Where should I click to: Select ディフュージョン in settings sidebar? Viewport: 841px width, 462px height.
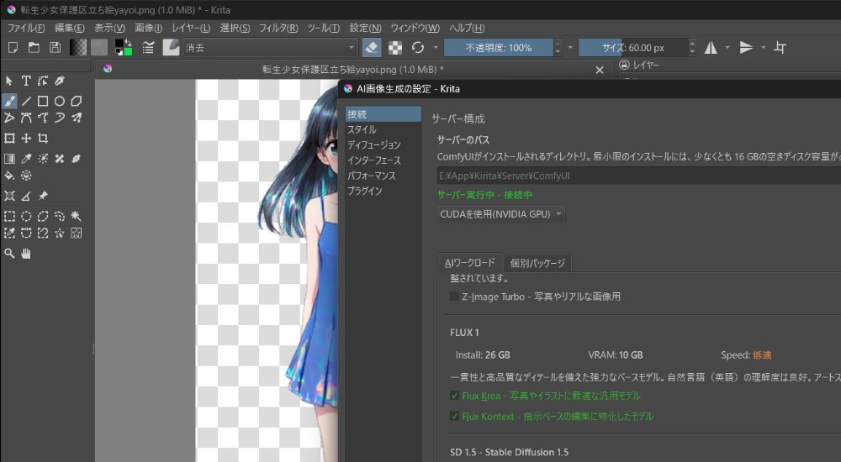374,145
